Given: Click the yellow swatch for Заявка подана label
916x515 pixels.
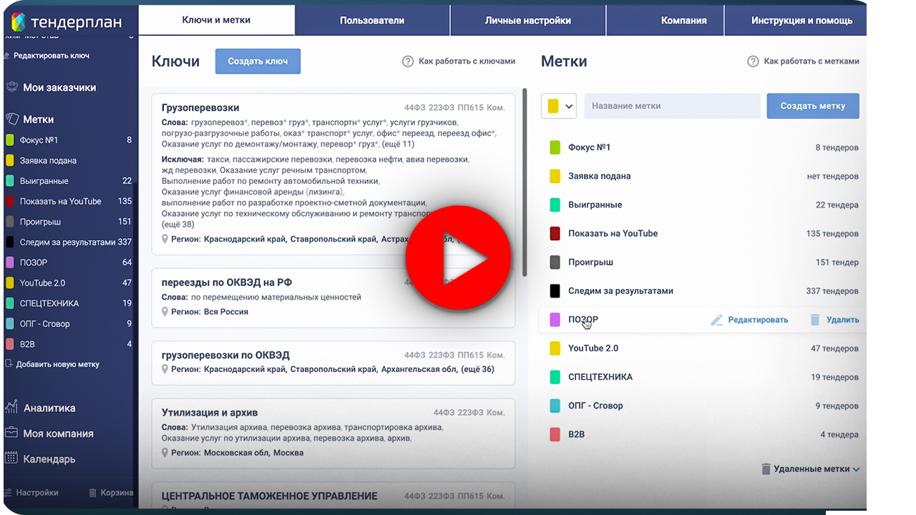Looking at the screenshot, I should click(555, 176).
